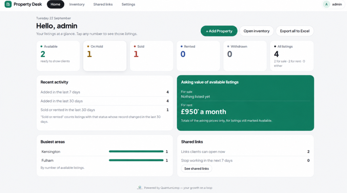Click the '£950 a month' rent value
Screen dimensions: 347x193
coord(204,112)
